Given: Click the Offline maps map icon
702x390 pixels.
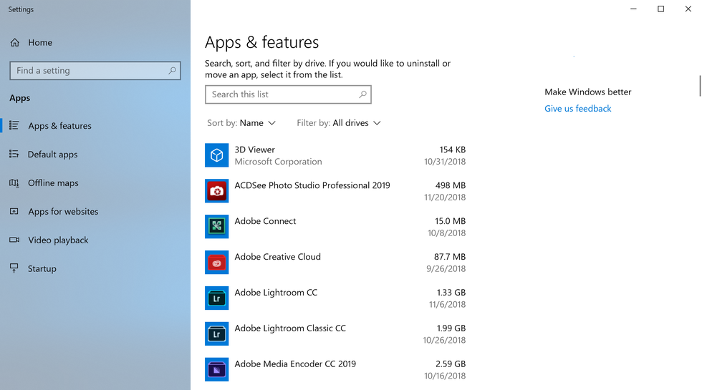Looking at the screenshot, I should [14, 183].
